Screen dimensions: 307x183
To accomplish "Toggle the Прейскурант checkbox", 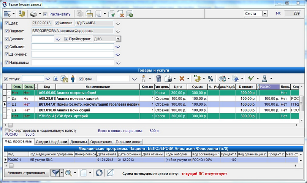I will [x=66, y=39].
